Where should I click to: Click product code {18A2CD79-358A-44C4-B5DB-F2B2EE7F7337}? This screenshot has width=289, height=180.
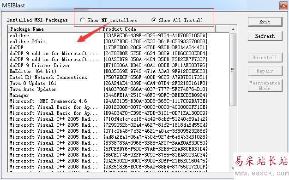pyautogui.click(x=156, y=59)
